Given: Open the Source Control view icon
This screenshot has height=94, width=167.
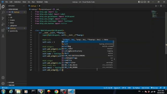Looking at the screenshot, I should (3, 18).
